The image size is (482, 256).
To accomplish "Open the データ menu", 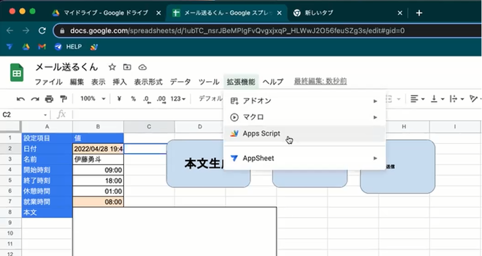I will [180, 82].
